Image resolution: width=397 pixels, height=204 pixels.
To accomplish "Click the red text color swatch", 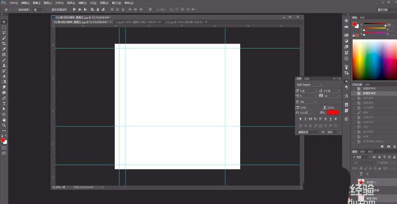I will point(333,113).
